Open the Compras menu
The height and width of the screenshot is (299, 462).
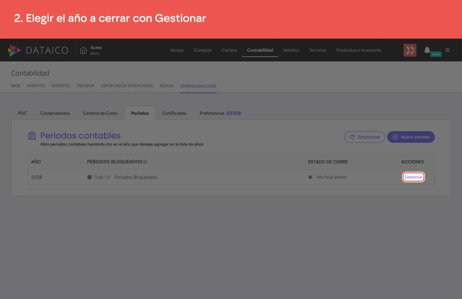[x=202, y=50]
